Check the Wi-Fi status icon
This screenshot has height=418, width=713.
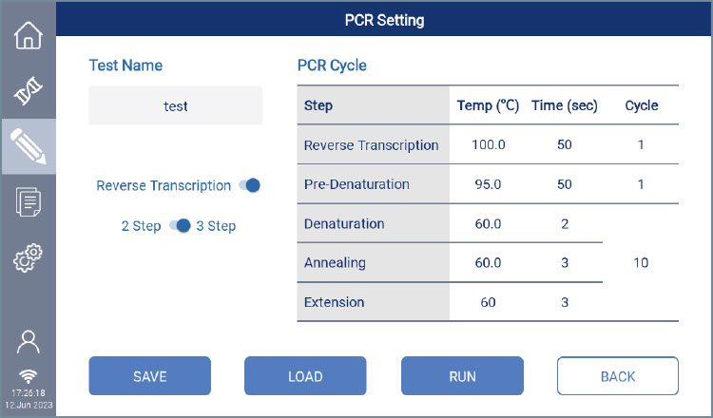(29, 374)
